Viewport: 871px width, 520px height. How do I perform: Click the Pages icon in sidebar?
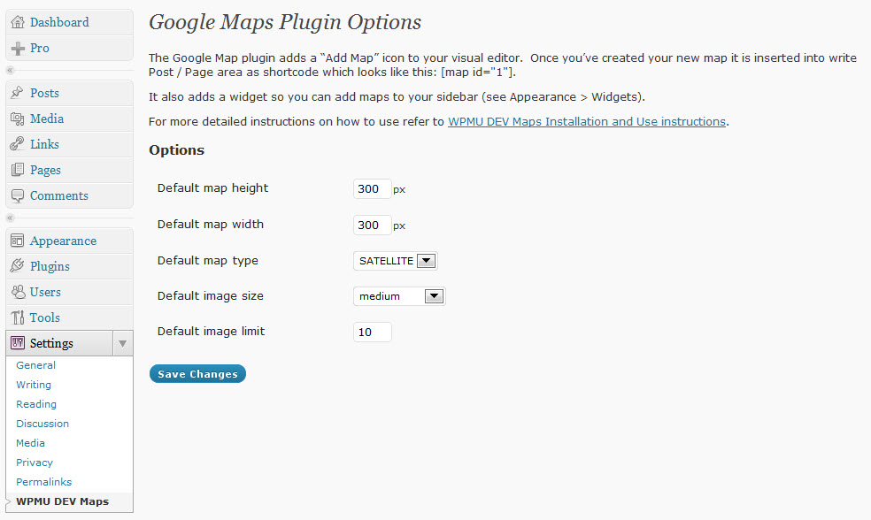(x=18, y=170)
